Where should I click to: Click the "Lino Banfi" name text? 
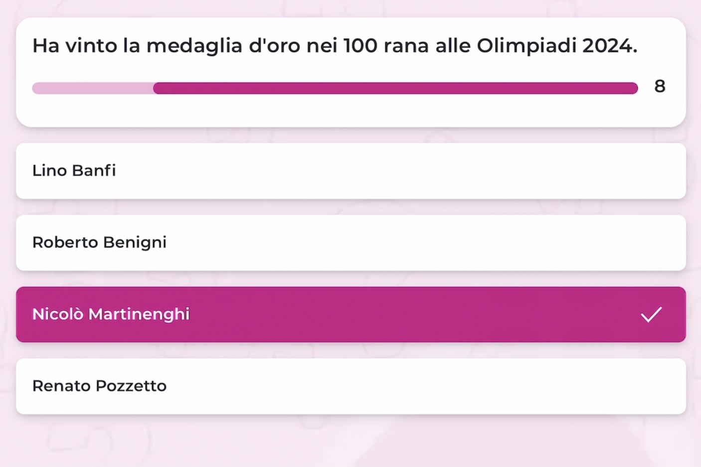coord(74,171)
